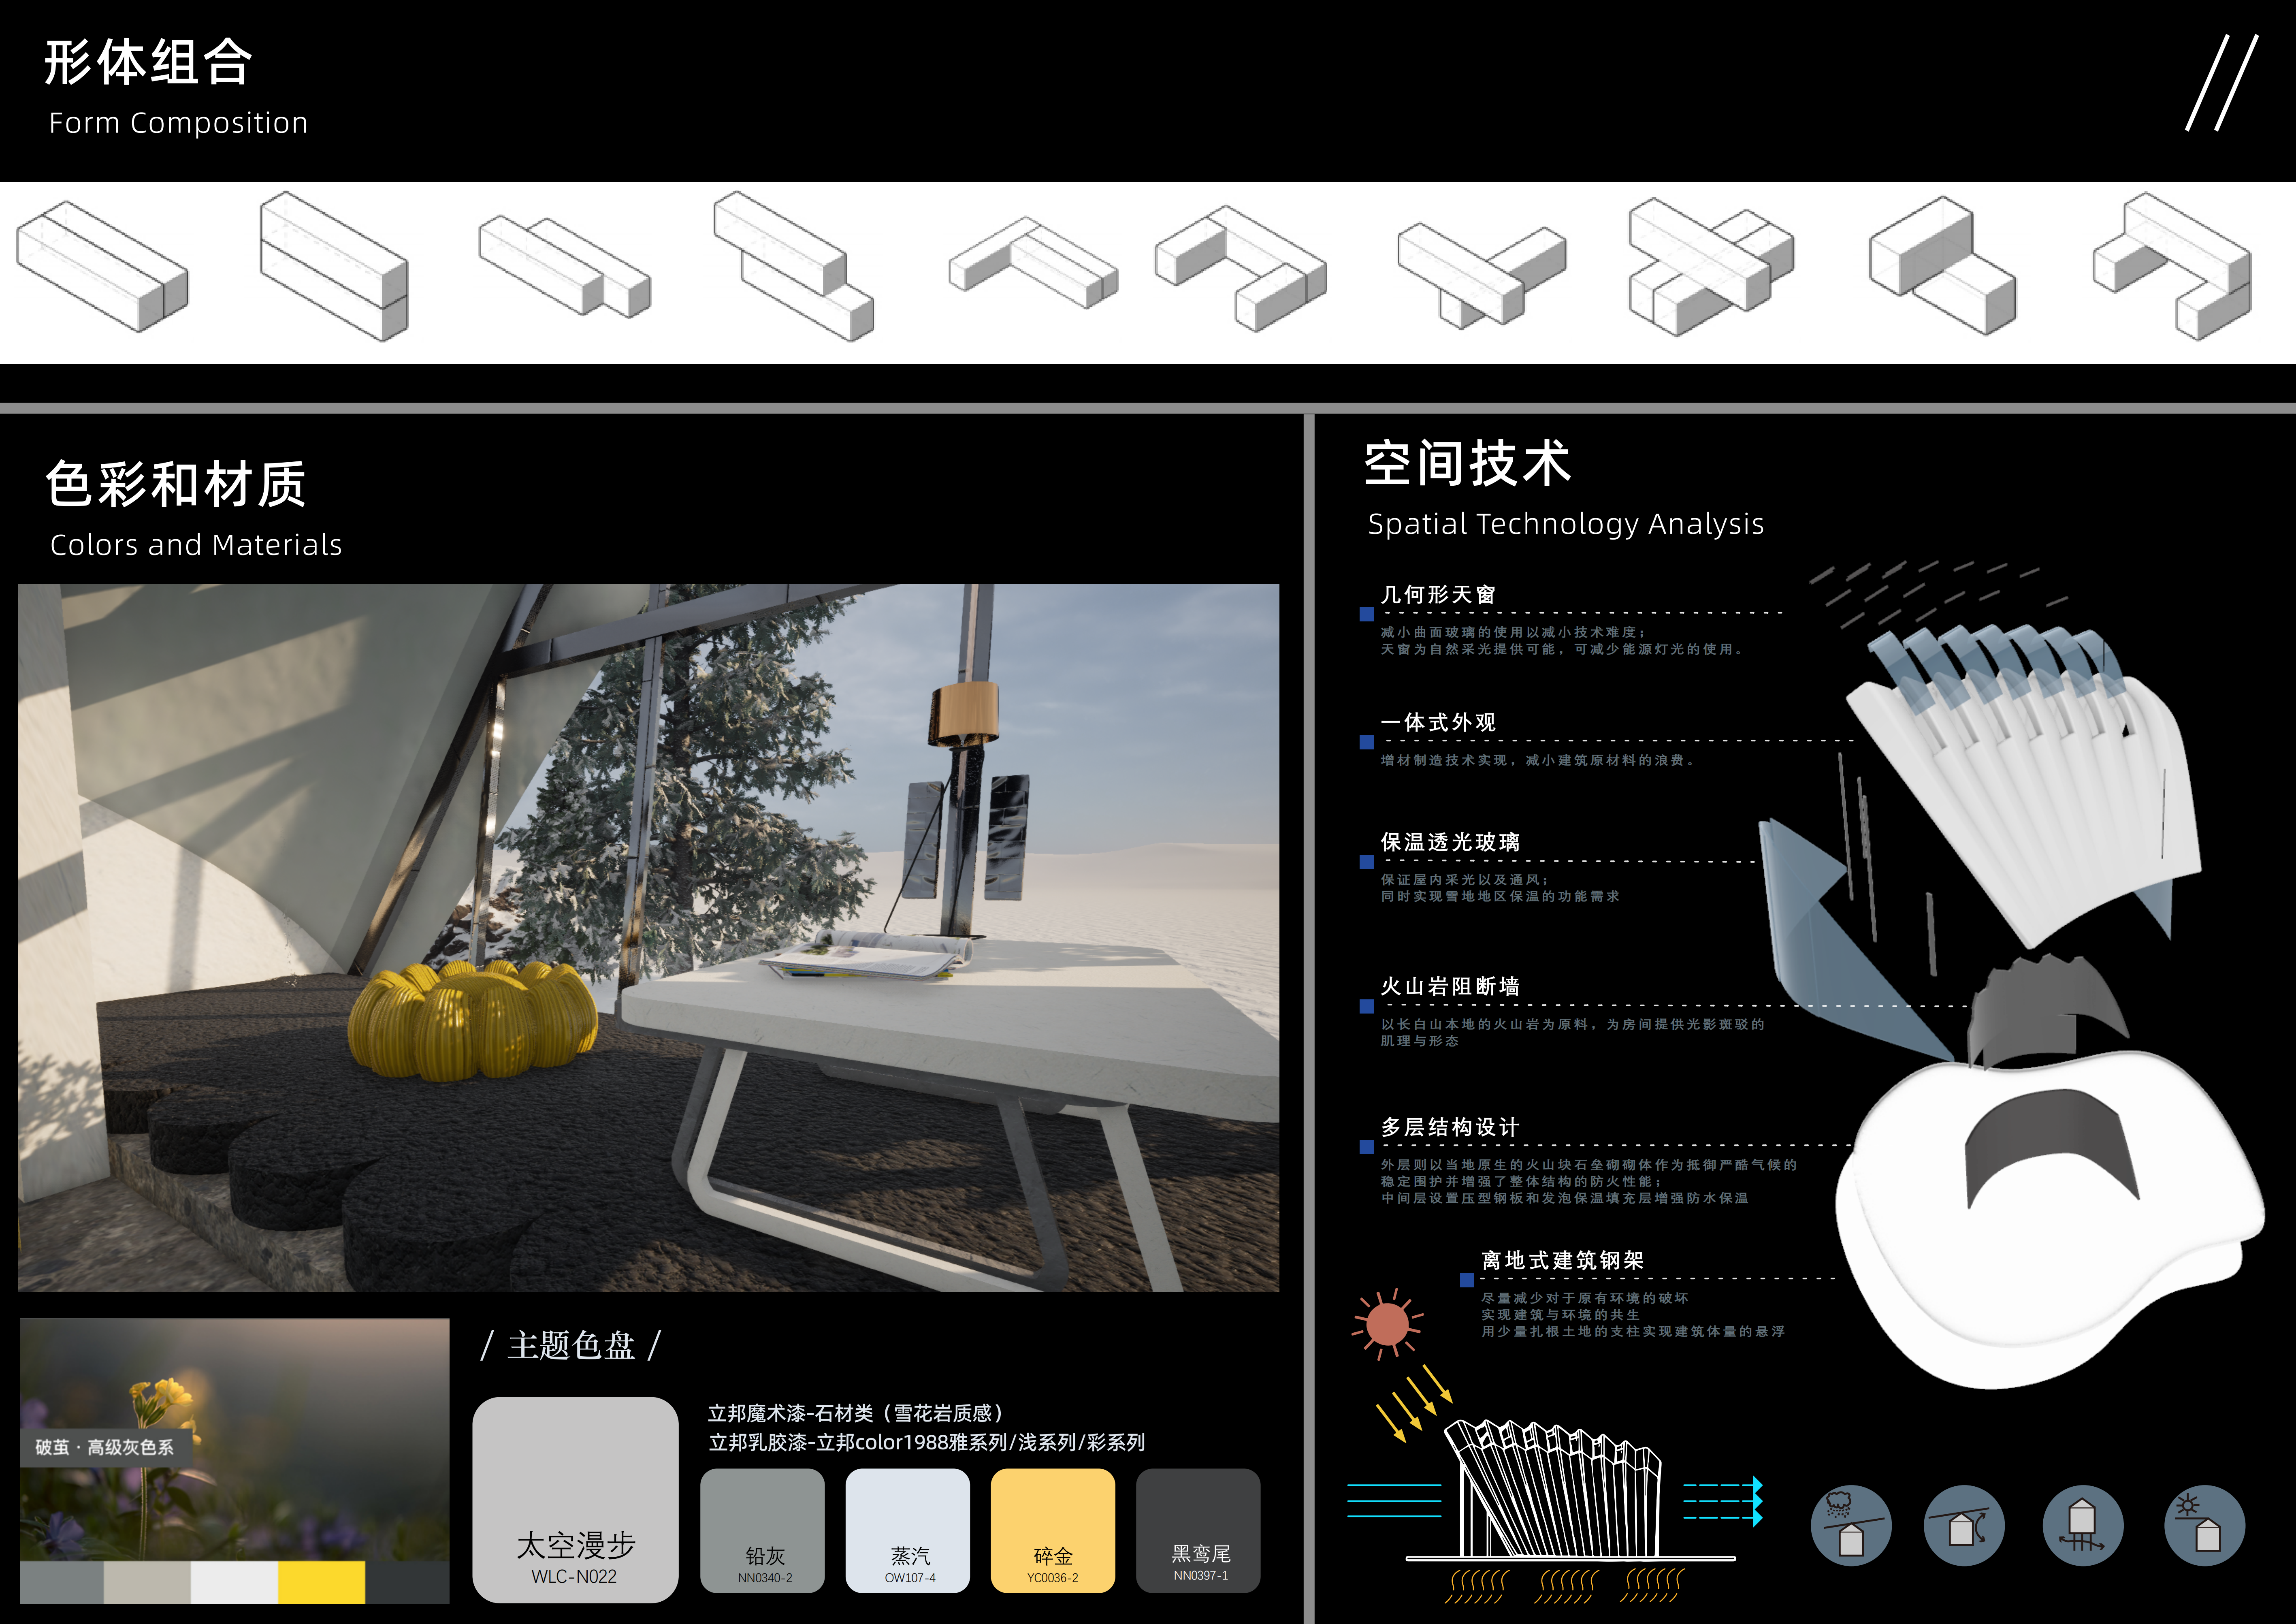Screen dimensions: 2296x1624
Task: Click the sun above flat roof house icon
Action: point(2204,1525)
